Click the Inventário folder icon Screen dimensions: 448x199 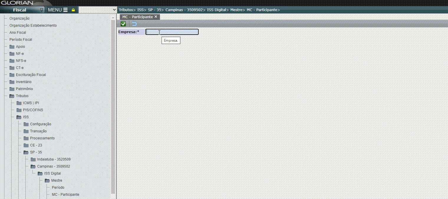[12, 82]
